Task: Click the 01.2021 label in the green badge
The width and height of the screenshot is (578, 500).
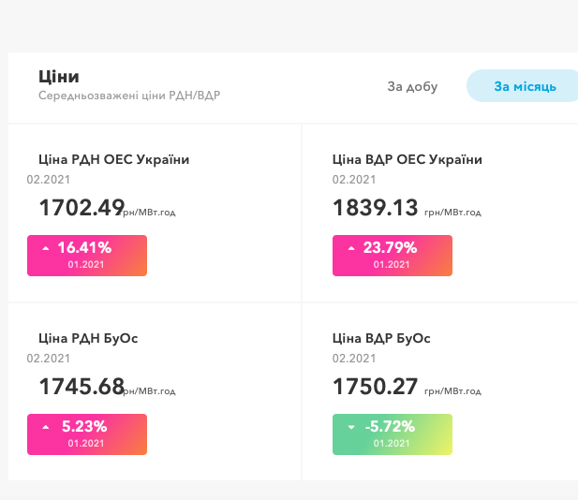Action: (392, 444)
